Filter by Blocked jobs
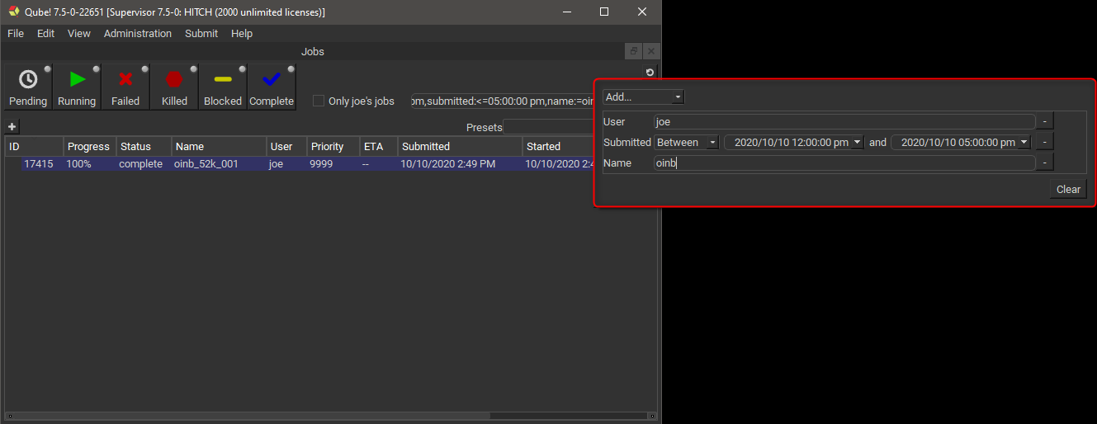Viewport: 1097px width, 424px height. point(223,87)
